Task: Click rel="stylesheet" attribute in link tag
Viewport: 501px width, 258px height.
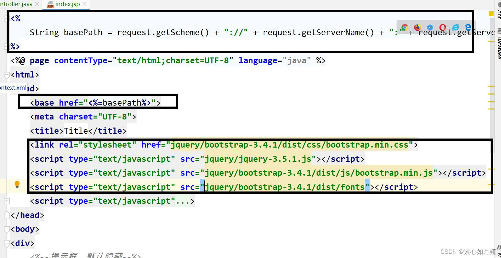Action: click(x=97, y=145)
